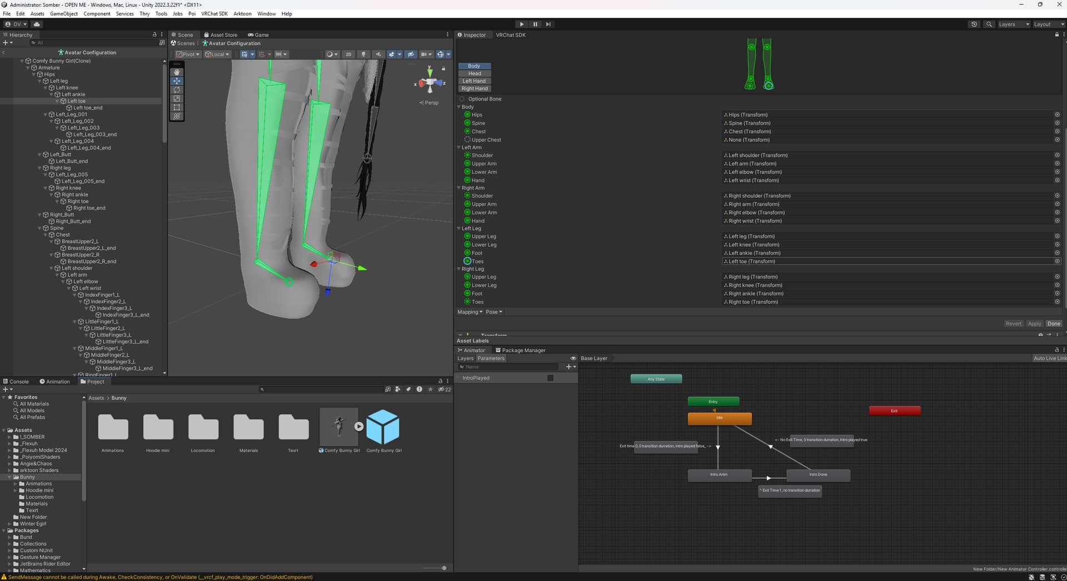Open the global Search magnifier icon

pyautogui.click(x=989, y=24)
